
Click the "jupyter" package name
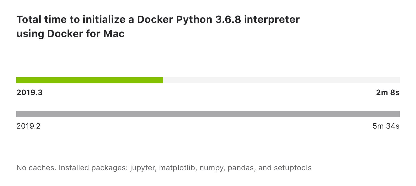(x=143, y=168)
